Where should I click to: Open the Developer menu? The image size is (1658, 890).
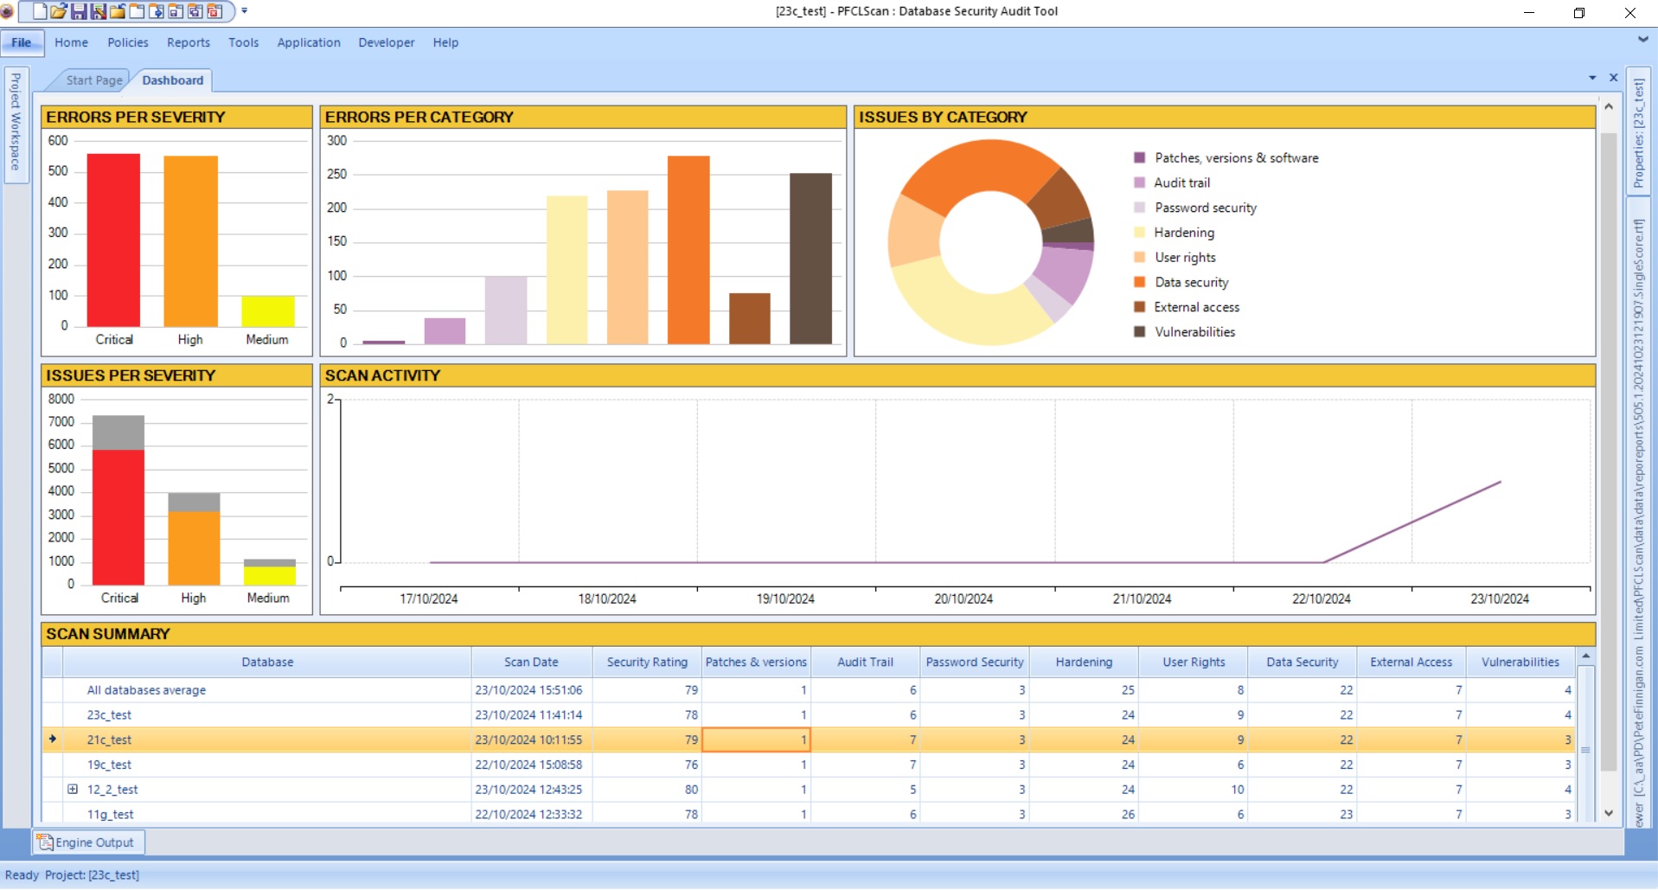click(x=387, y=42)
